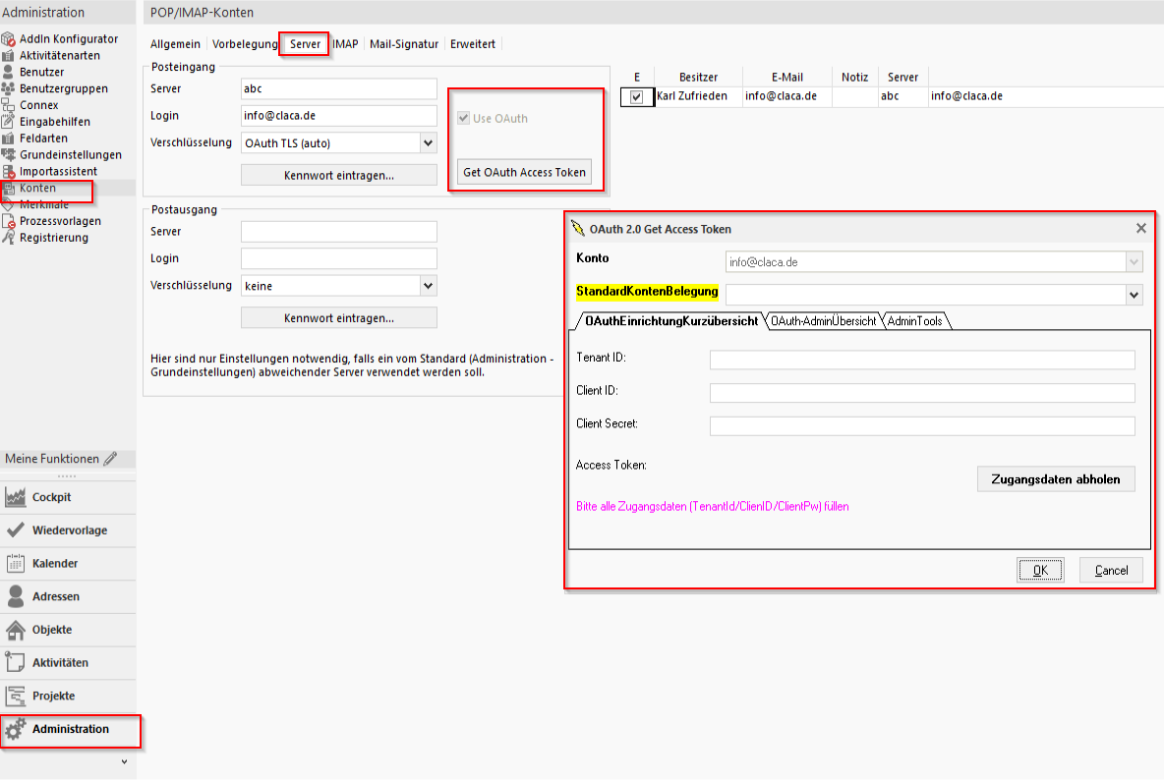
Task: Expand more functions chevron below Administration
Action: coord(124,761)
